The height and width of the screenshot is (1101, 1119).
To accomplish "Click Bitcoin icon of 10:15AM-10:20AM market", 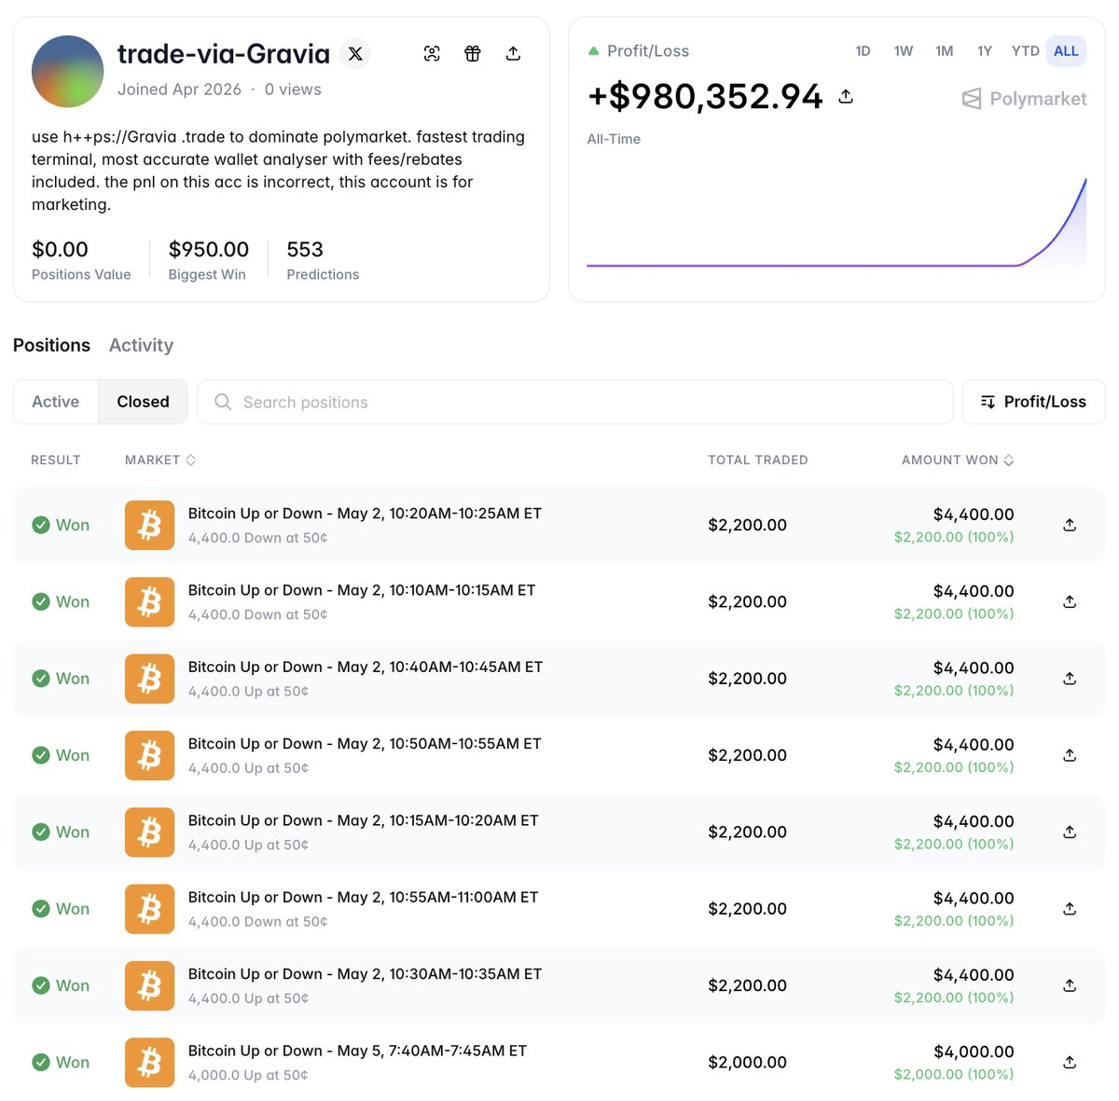I will coord(149,832).
